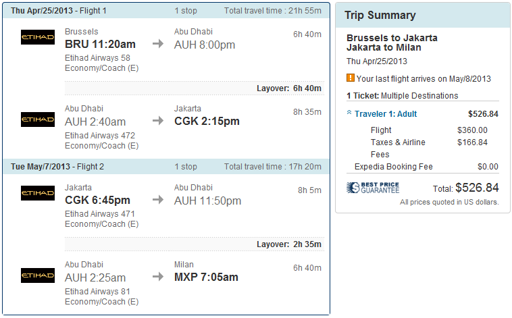Viewport: 512px width, 318px height.
Task: Click Etihad logo for Brussels departure flight
Action: pos(38,38)
